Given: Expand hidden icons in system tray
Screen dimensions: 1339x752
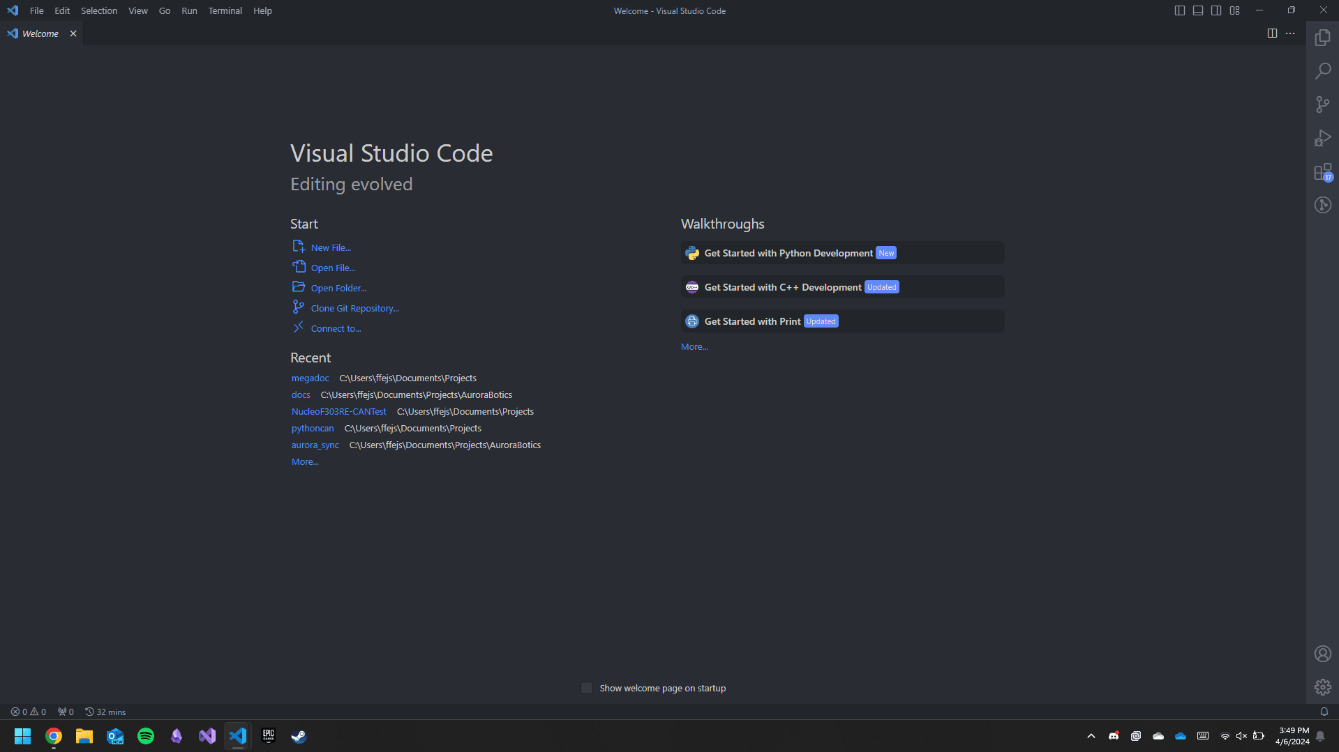Looking at the screenshot, I should (1091, 736).
